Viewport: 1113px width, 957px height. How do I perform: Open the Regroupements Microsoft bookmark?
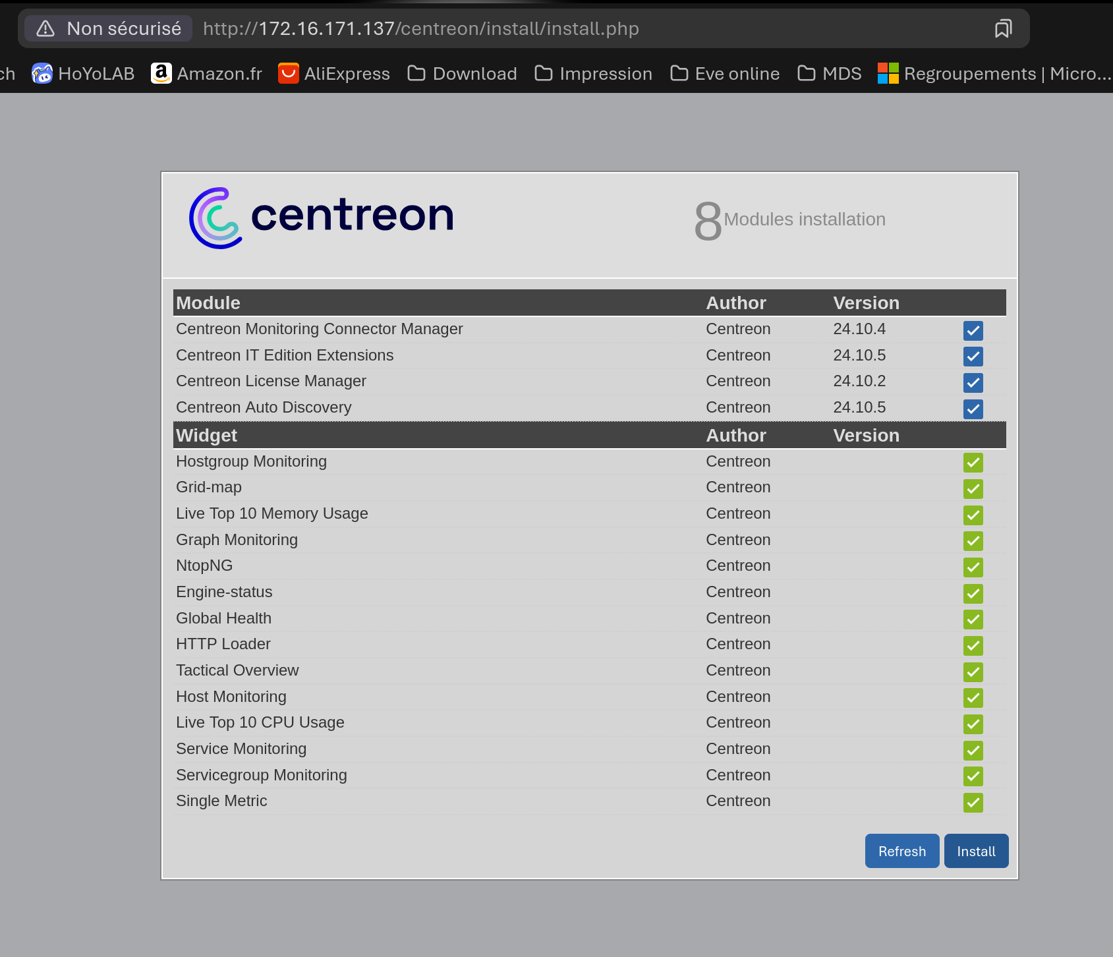(994, 73)
